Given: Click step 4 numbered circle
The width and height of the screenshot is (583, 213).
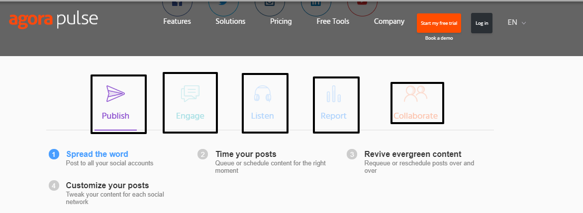Looking at the screenshot, I should click(x=54, y=186).
